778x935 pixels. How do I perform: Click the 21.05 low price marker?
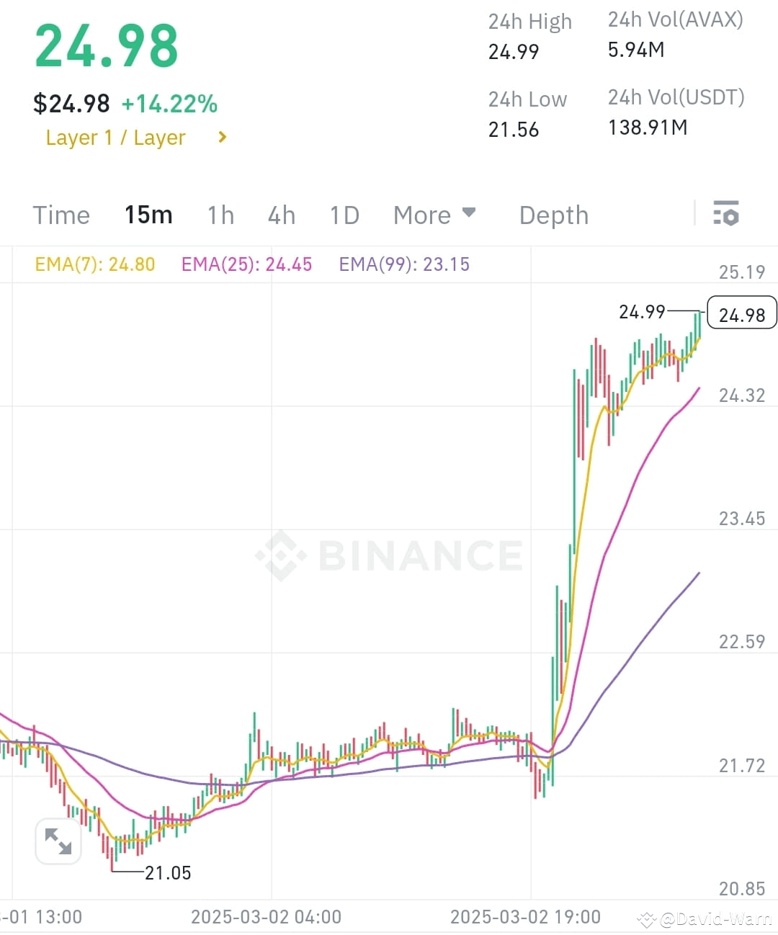[168, 872]
